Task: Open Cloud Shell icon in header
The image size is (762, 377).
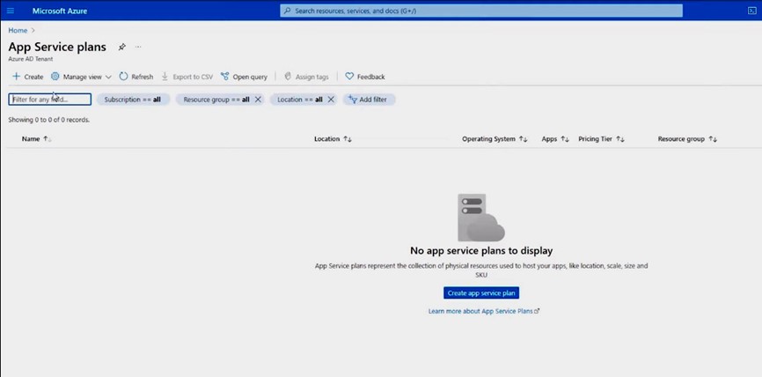Action: [x=751, y=11]
